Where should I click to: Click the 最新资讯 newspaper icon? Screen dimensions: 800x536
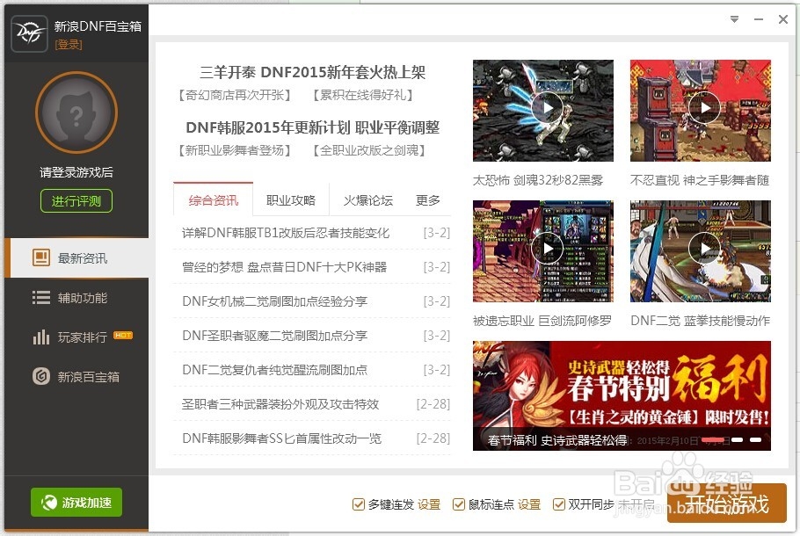40,257
